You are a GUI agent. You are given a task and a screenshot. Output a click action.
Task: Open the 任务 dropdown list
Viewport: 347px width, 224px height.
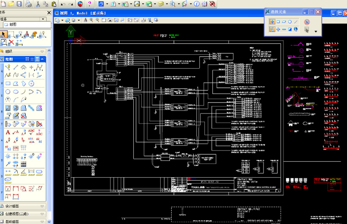tap(43, 19)
